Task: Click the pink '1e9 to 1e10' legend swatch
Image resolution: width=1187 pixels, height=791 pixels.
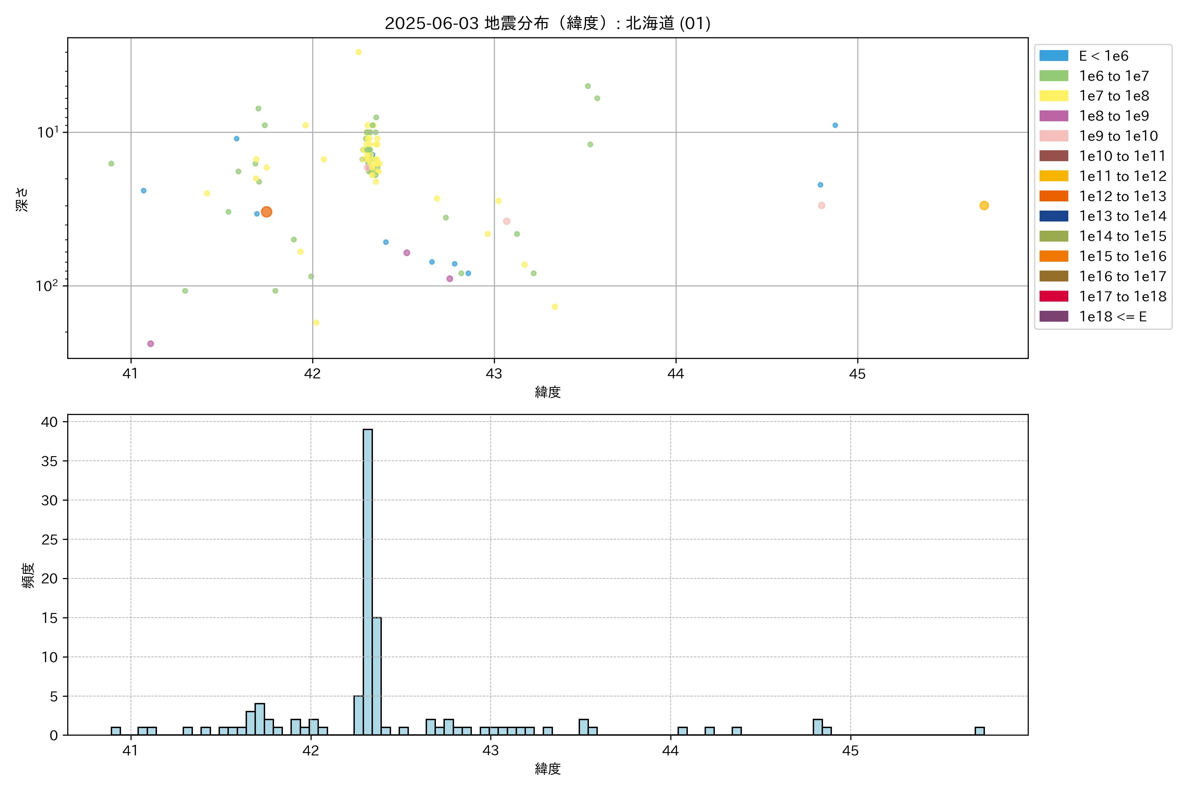Action: click(x=1054, y=136)
